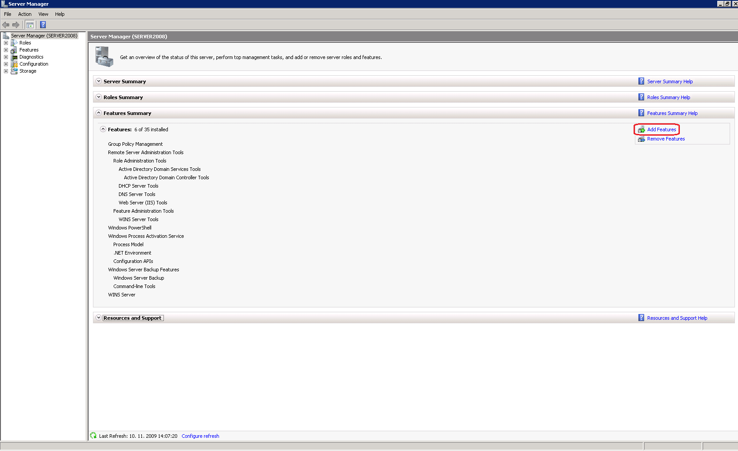Expand the Diagnostics tree node
The width and height of the screenshot is (738, 451).
pos(6,57)
